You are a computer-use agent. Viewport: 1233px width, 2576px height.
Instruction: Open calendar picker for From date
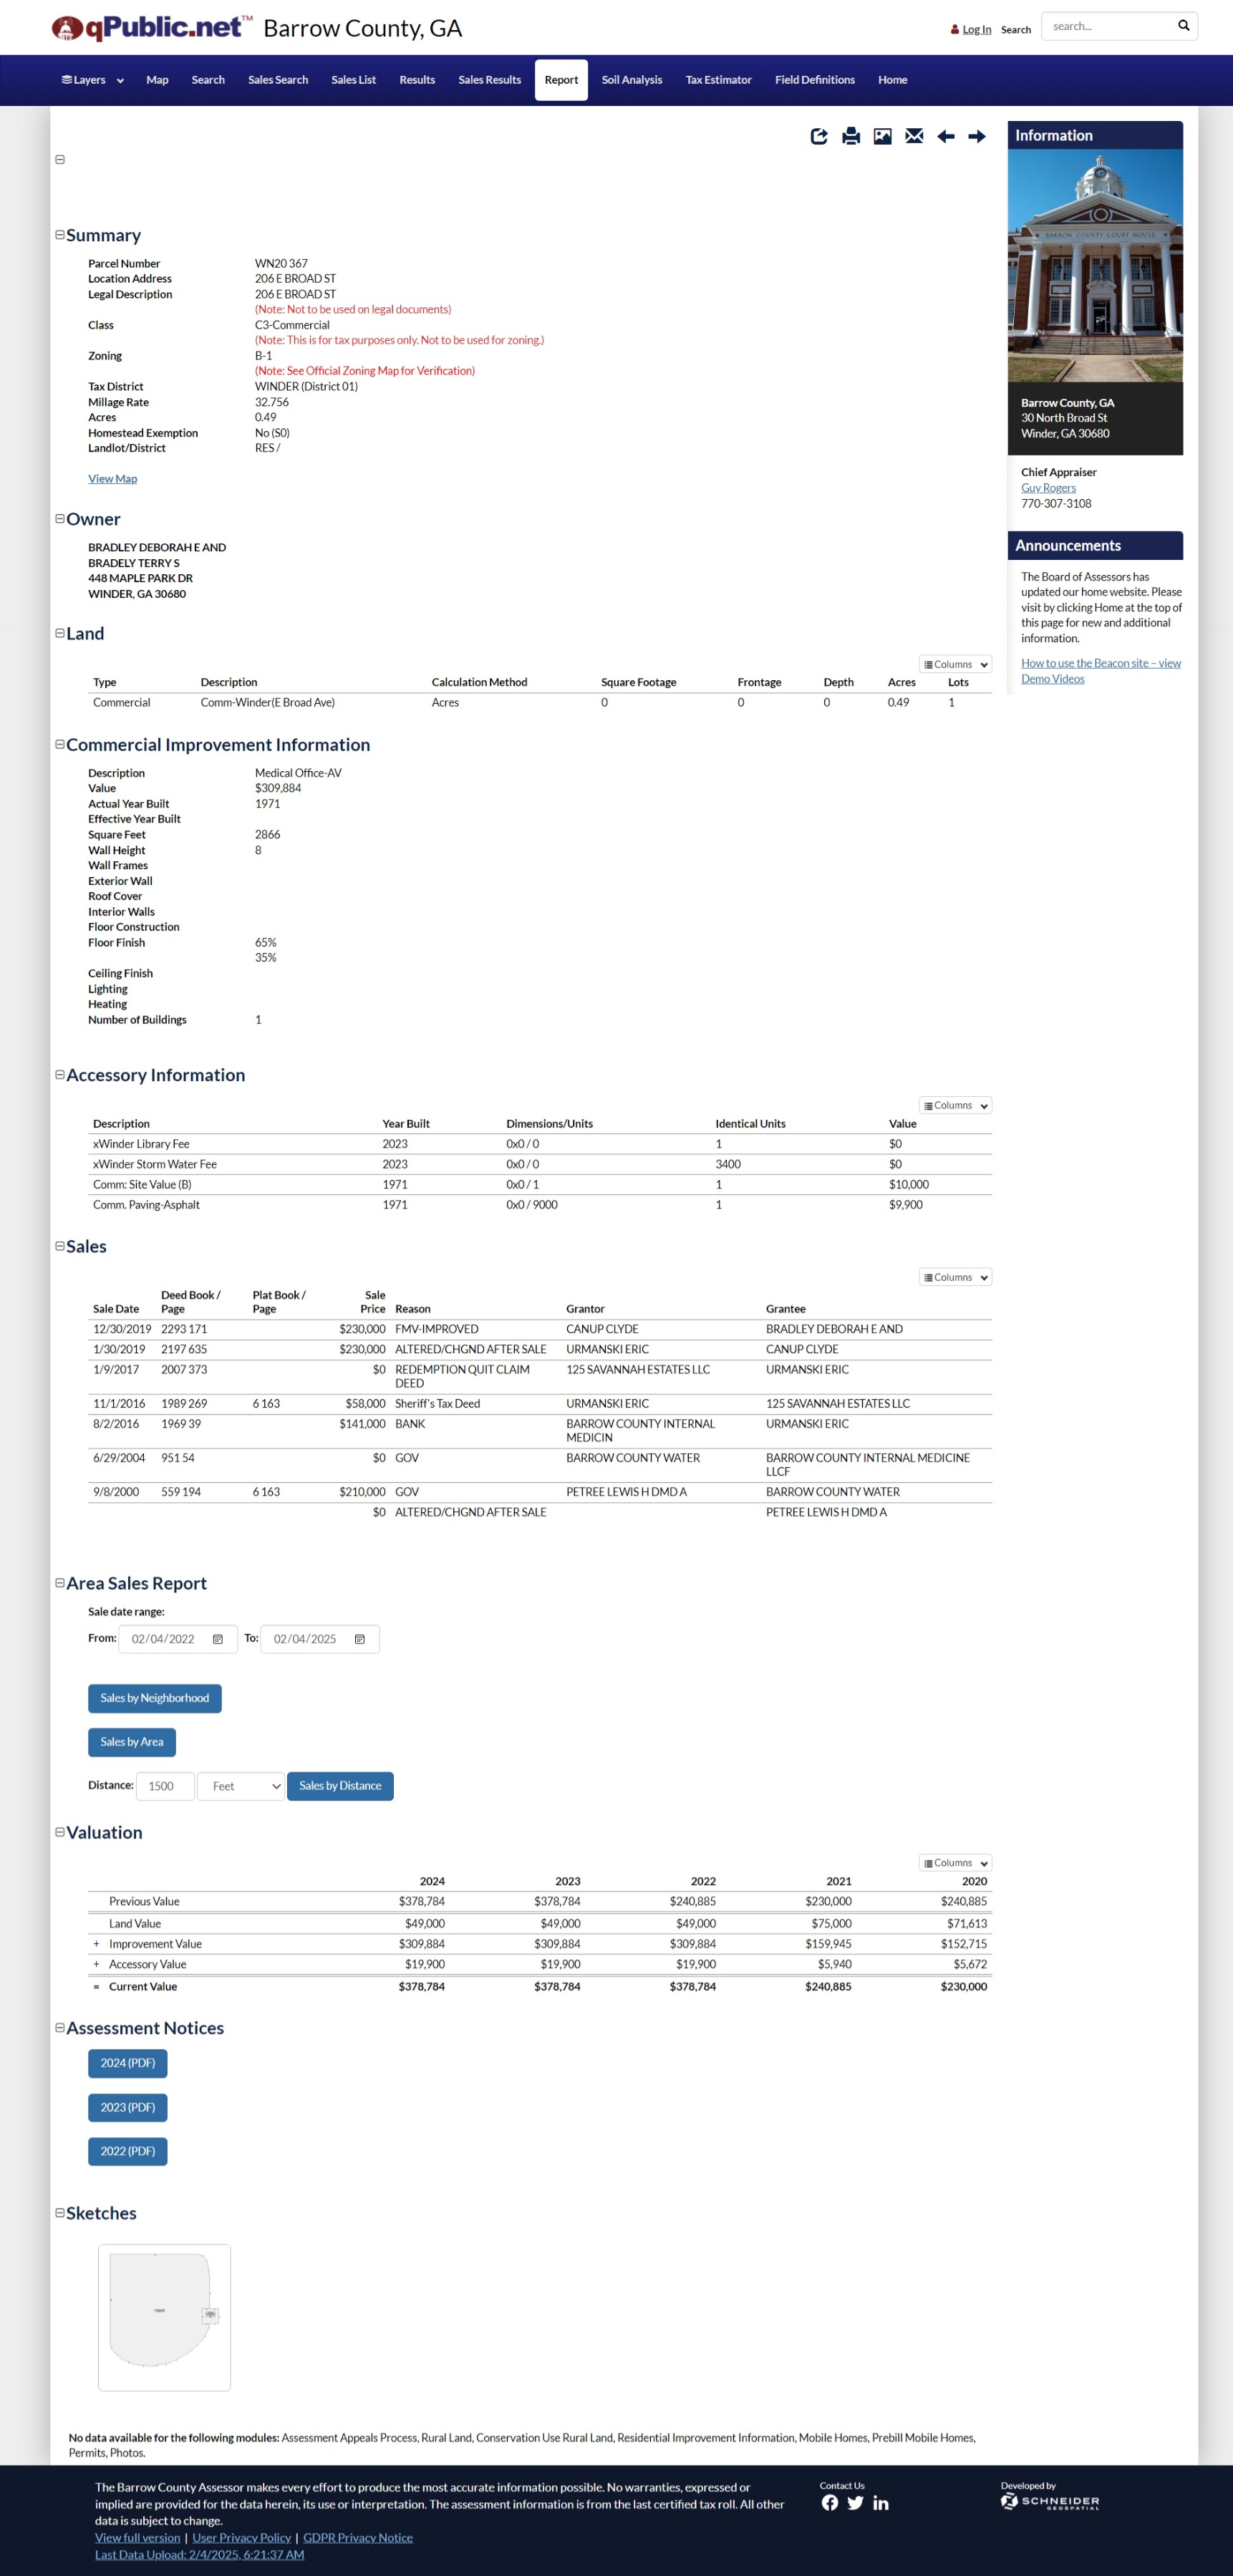[x=218, y=1639]
